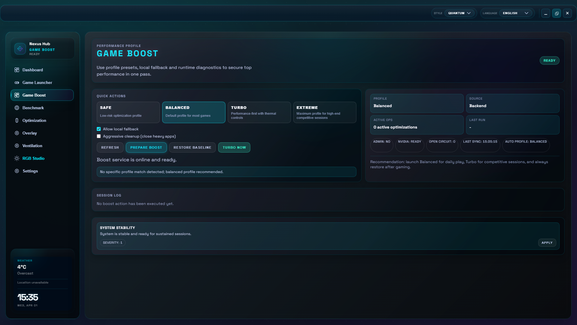This screenshot has height=325, width=577.
Task: Open the Ventilation menu item
Action: 32,146
